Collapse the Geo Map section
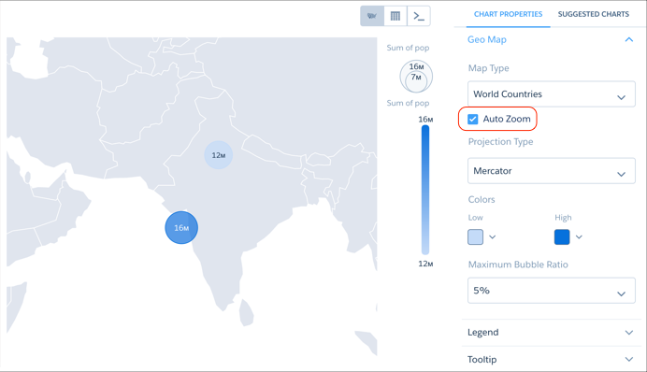Screen dimensions: 647x372 click(x=629, y=39)
